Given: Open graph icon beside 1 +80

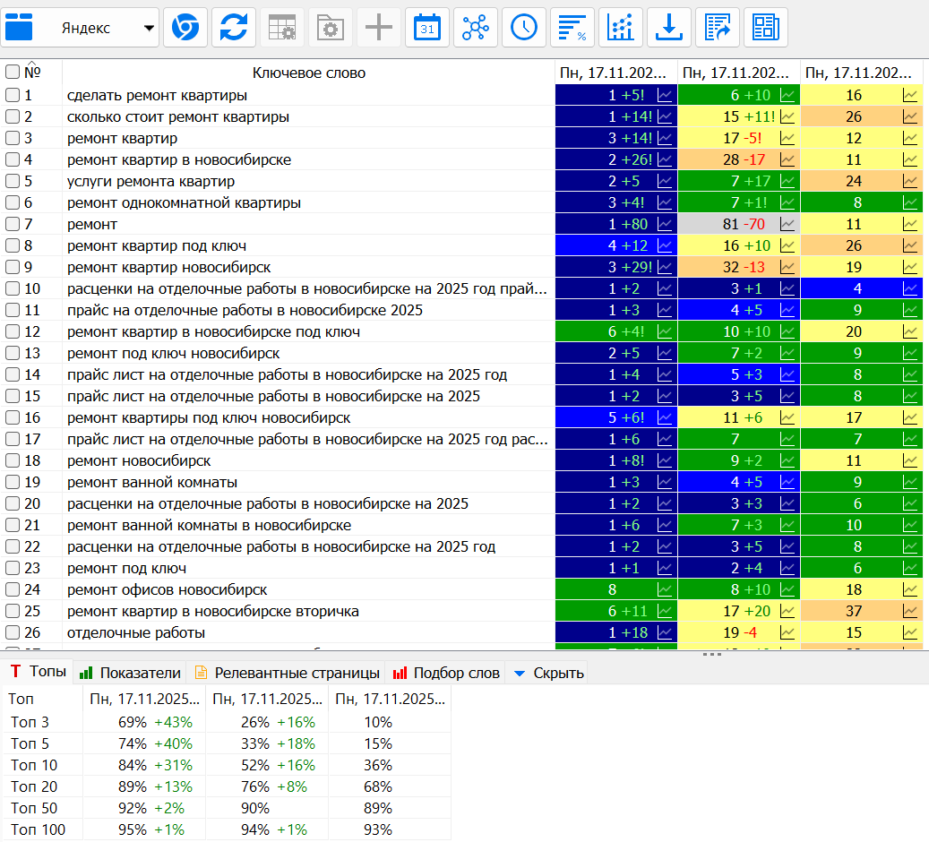Looking at the screenshot, I should click(x=665, y=225).
